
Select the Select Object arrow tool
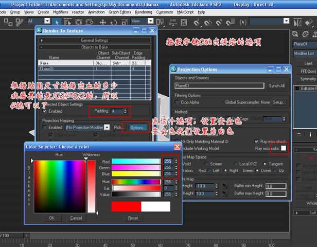click(x=57, y=22)
